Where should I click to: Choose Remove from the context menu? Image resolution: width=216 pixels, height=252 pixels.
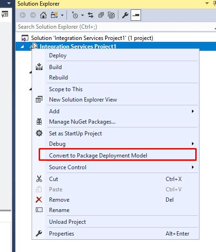coord(116,200)
